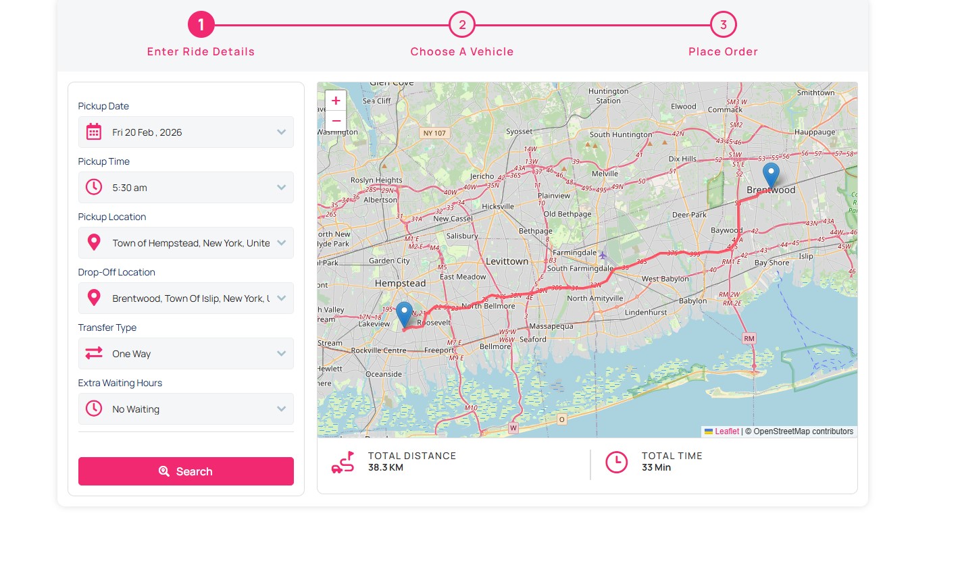Image resolution: width=960 pixels, height=580 pixels.
Task: Click the blue marker at Brentwood
Action: coord(771,175)
